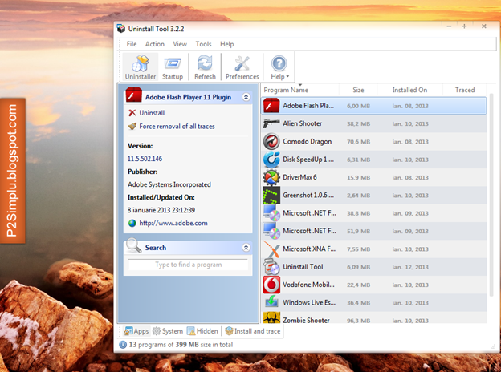The image size is (501, 372).
Task: Click the magnifier icon in Search panel
Action: [x=133, y=245]
